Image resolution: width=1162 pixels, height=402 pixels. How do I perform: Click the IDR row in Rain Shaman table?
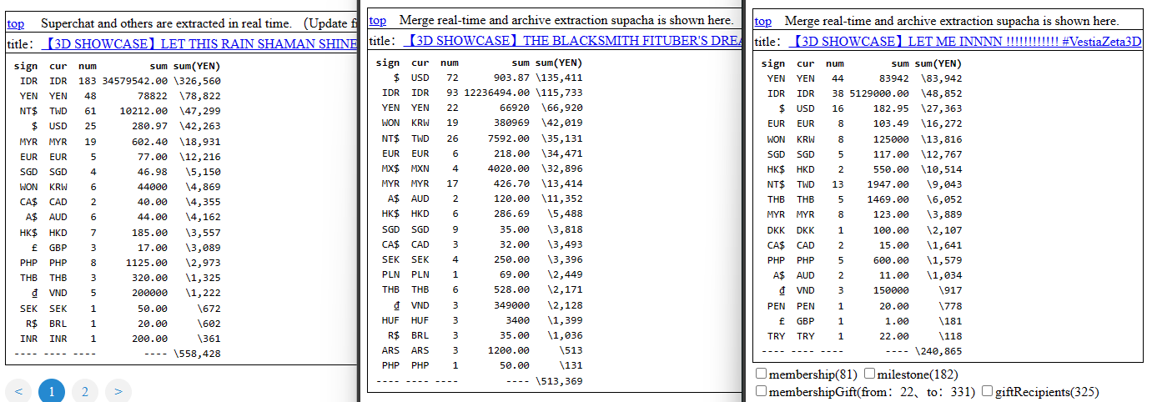(x=117, y=81)
